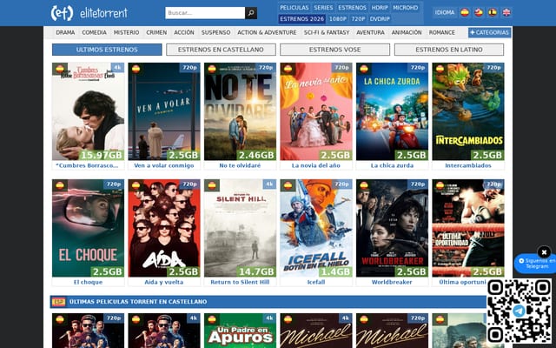Switch to the ULTIMOS ESTRENOS tab
Image resolution: width=556 pixels, height=348 pixels.
pyautogui.click(x=107, y=50)
